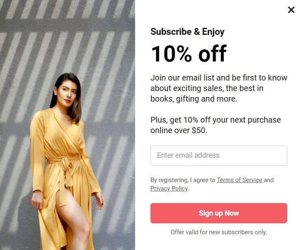The image size is (301, 250).
Task: Open the Terms of Service link
Action: (240, 180)
